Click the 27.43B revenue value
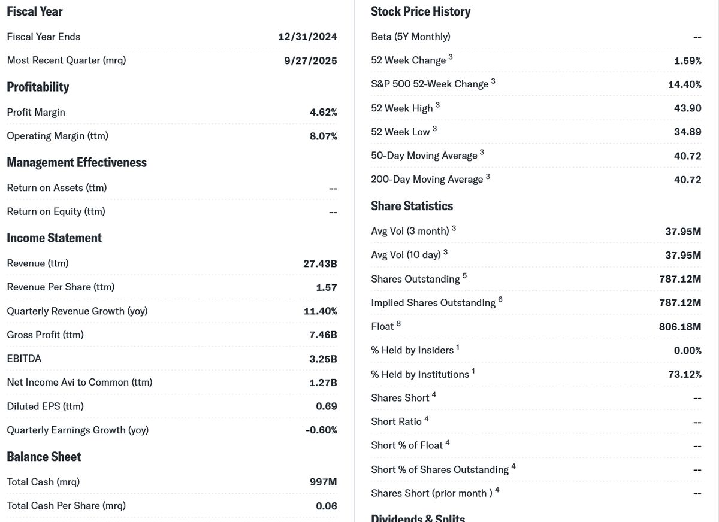Image resolution: width=719 pixels, height=522 pixels. [321, 263]
